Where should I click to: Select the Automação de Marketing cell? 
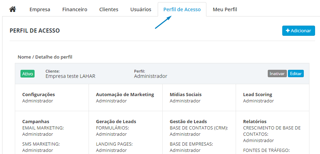coord(126,98)
